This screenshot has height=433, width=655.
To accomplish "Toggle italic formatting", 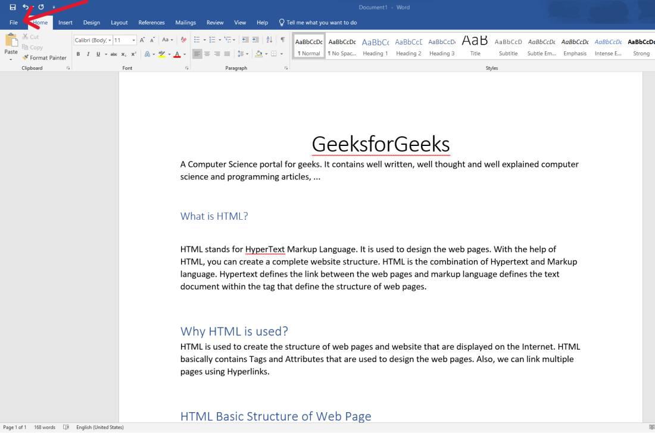I will pyautogui.click(x=88, y=54).
